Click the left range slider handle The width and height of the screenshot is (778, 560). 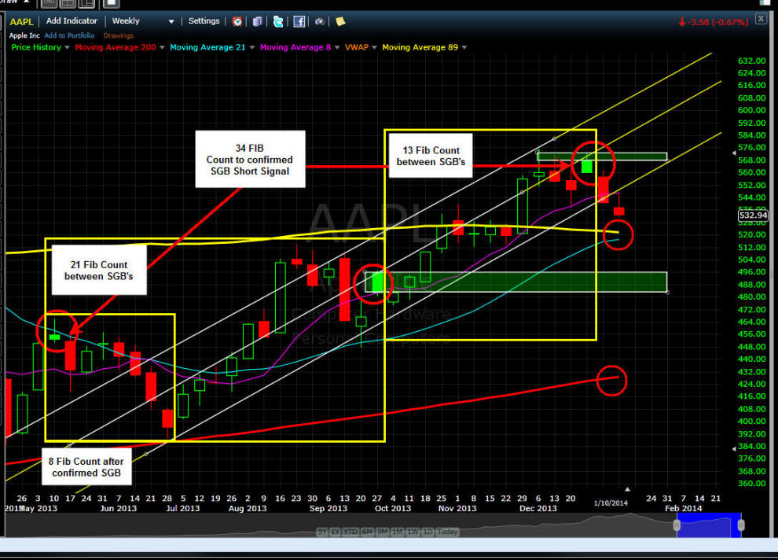[x=677, y=525]
